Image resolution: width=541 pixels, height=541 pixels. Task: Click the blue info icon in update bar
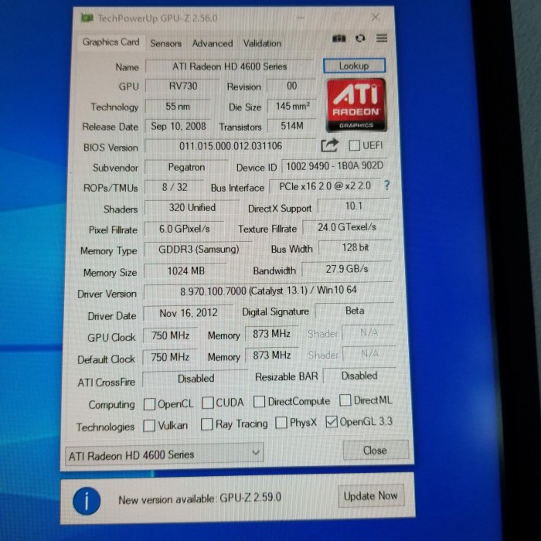87,500
